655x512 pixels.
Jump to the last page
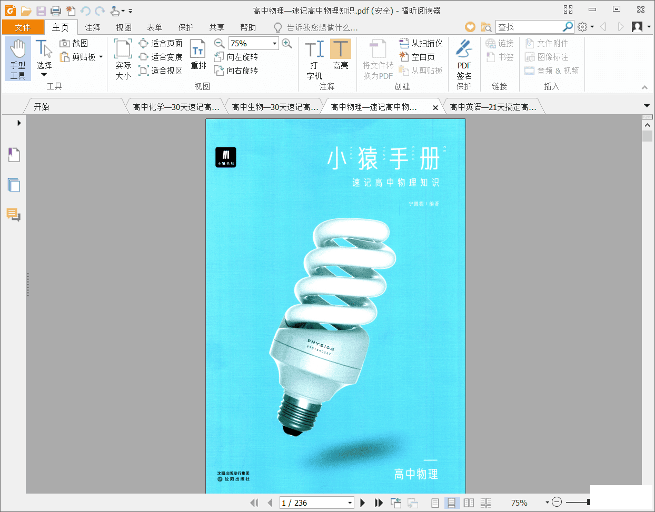click(x=379, y=503)
